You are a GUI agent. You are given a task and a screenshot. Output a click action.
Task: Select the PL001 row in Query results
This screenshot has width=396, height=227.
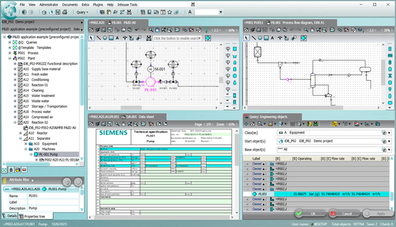[x=316, y=194]
